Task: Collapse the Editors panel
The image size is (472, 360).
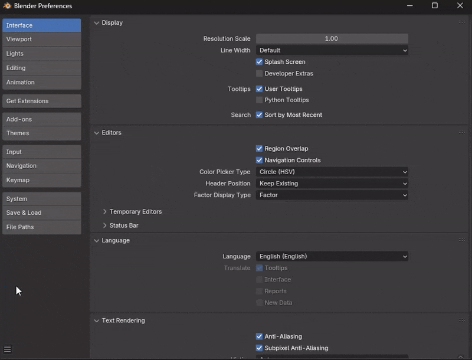Action: pos(96,133)
